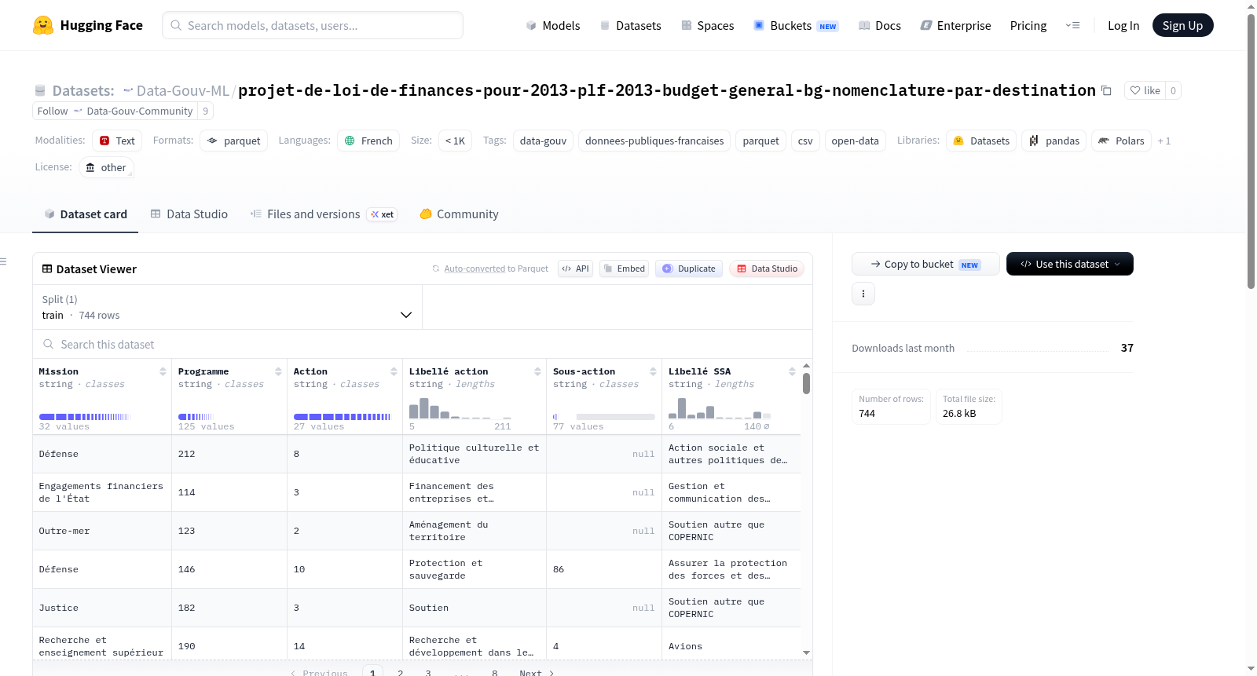Filter by the parquet format tag

click(234, 141)
